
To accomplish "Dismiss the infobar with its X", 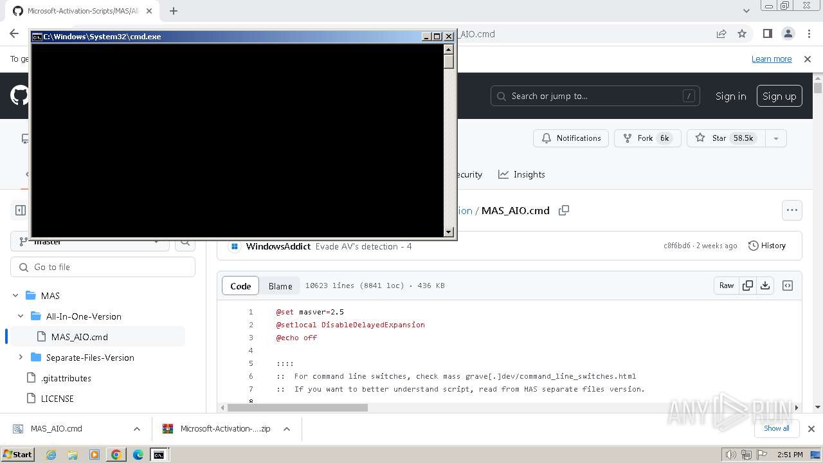I will coord(808,59).
